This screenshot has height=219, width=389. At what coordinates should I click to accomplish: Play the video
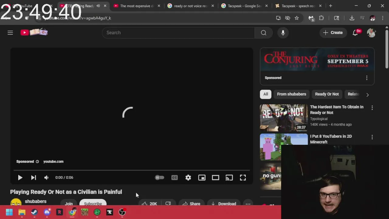click(20, 178)
